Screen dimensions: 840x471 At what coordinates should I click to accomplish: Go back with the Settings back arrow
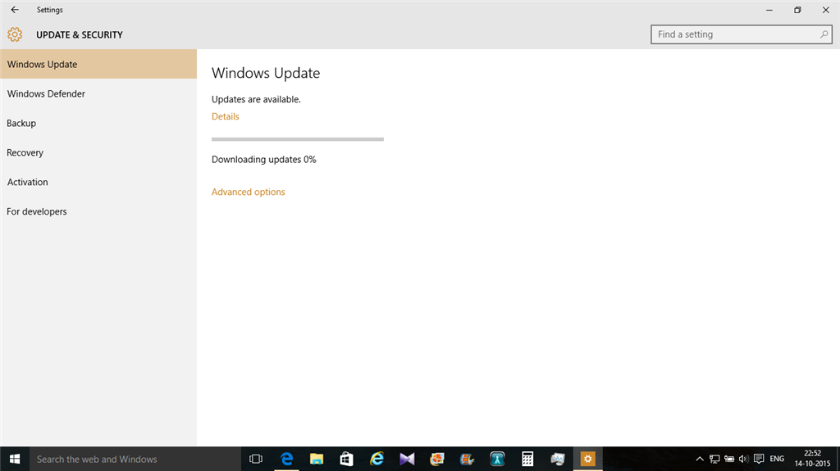[15, 10]
